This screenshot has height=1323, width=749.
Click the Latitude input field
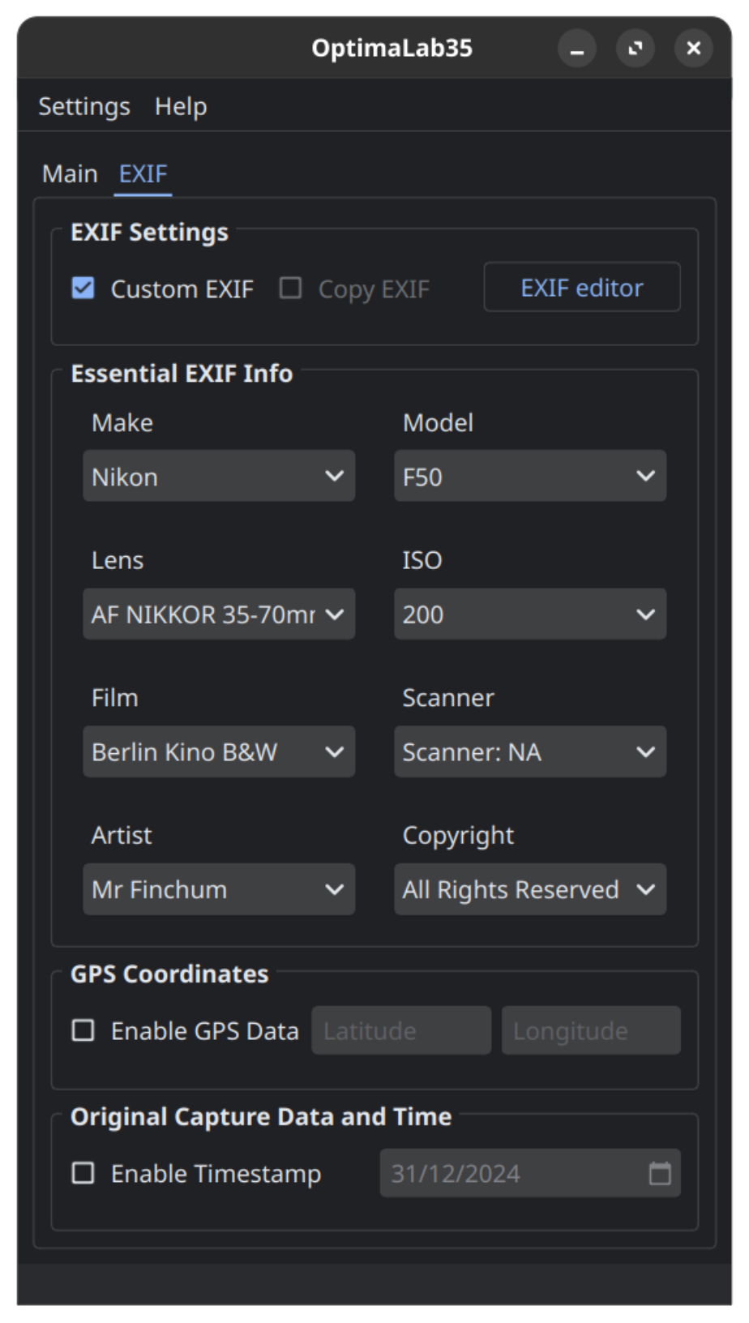coord(401,1030)
